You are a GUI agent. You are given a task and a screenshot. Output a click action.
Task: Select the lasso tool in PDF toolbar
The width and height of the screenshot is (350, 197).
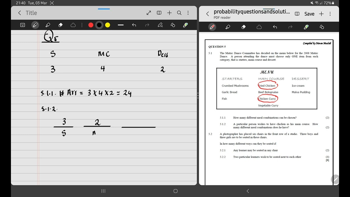click(x=259, y=27)
